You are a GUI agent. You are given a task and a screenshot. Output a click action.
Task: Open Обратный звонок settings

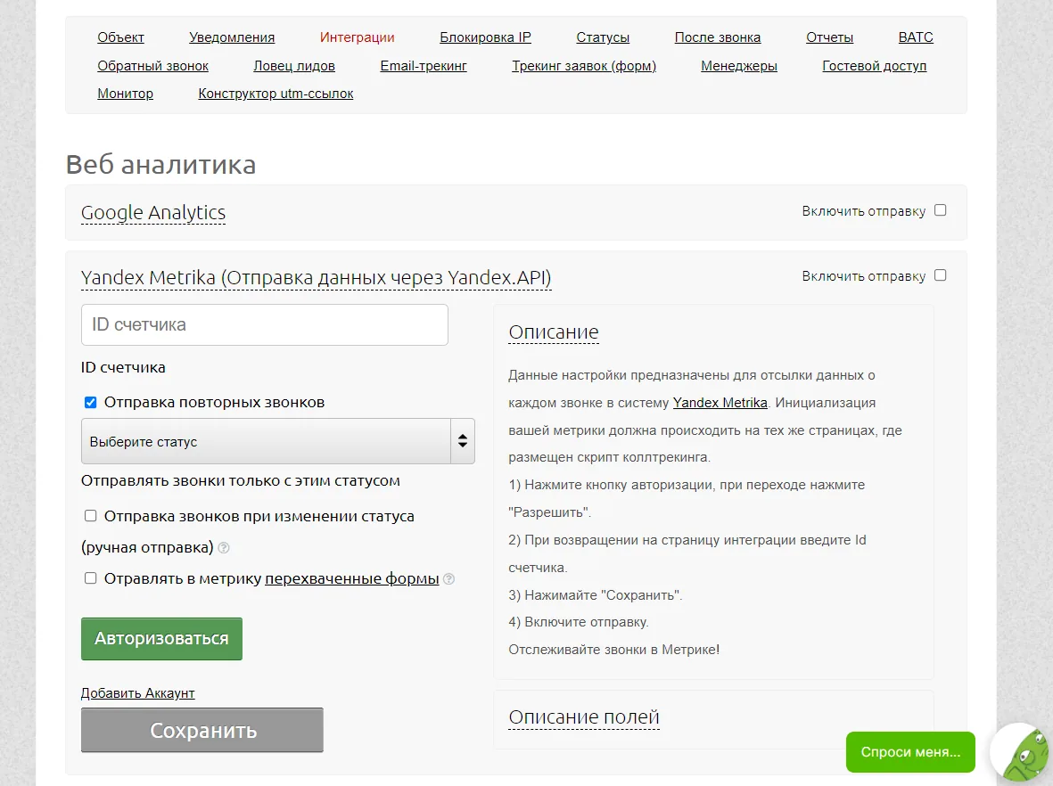click(x=153, y=66)
